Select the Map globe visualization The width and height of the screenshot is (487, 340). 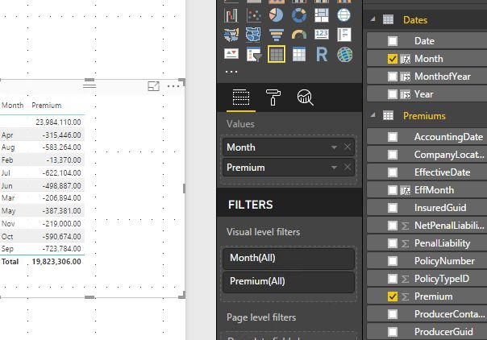tap(343, 15)
